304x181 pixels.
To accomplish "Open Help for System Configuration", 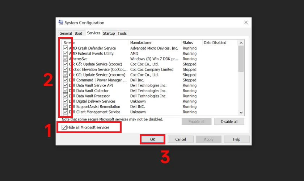I will pyautogui.click(x=237, y=139).
